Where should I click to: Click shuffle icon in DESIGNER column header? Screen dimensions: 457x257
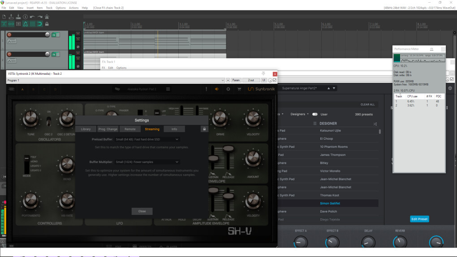pos(375,124)
